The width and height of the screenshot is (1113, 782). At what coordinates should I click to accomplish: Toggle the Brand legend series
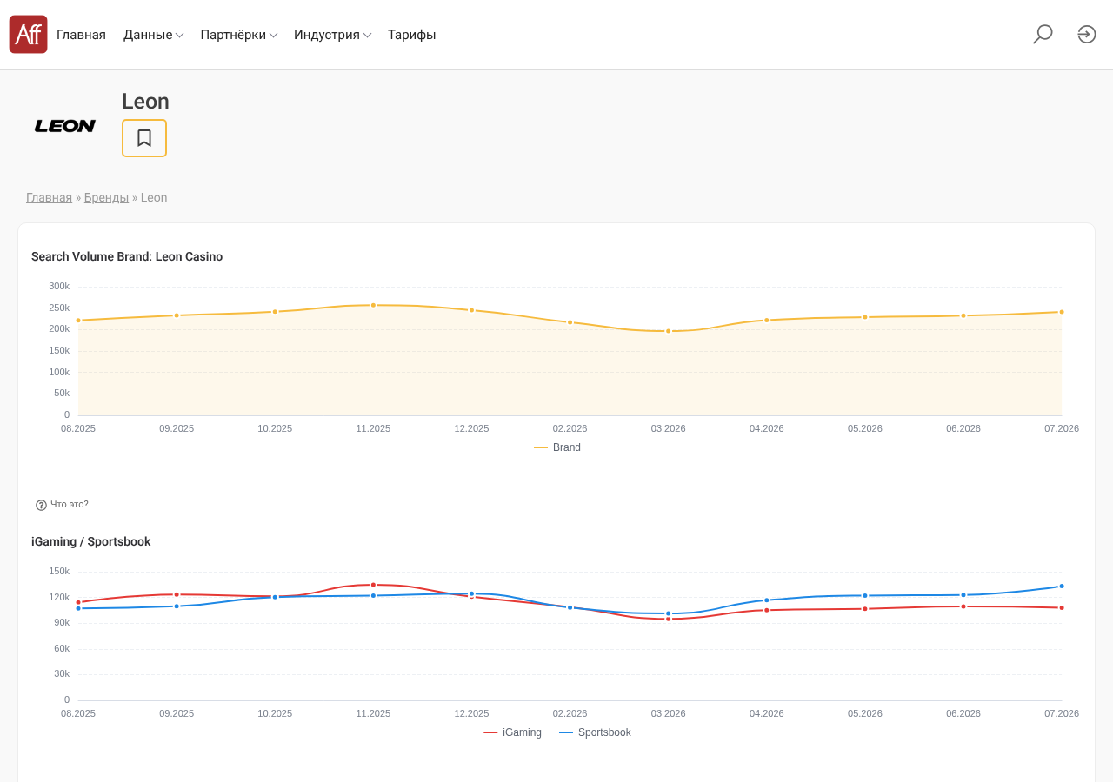pos(557,447)
